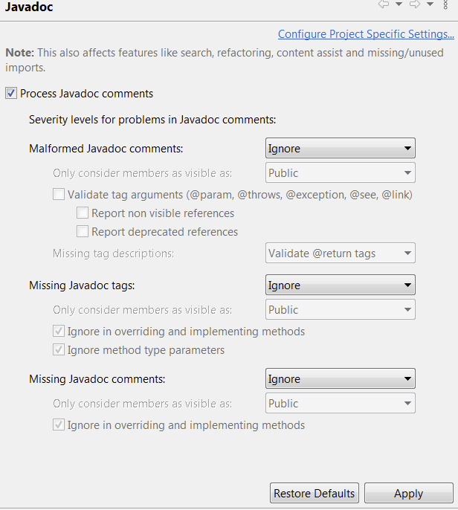Enable Report non visible references

pyautogui.click(x=83, y=213)
